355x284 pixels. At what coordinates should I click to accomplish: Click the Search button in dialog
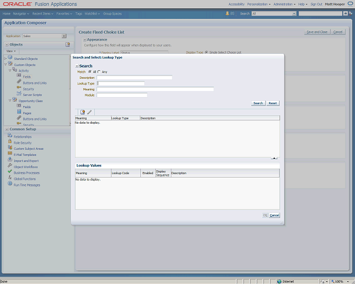[x=258, y=103]
